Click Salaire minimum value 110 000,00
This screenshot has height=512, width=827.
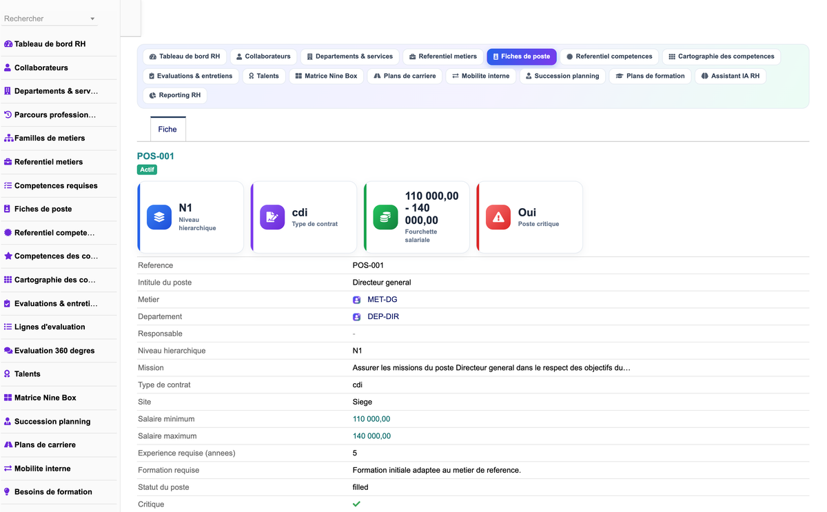click(371, 419)
